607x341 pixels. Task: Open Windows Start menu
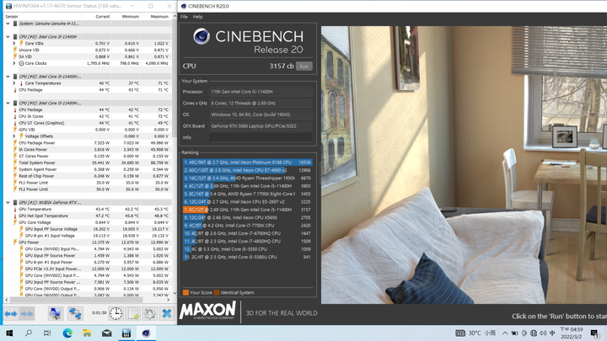click(x=9, y=333)
